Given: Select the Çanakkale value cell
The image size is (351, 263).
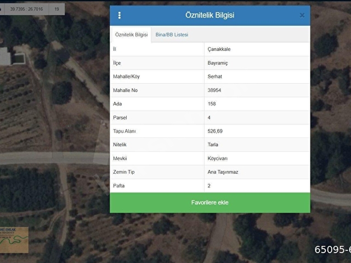Looking at the screenshot, I should click(257, 49).
